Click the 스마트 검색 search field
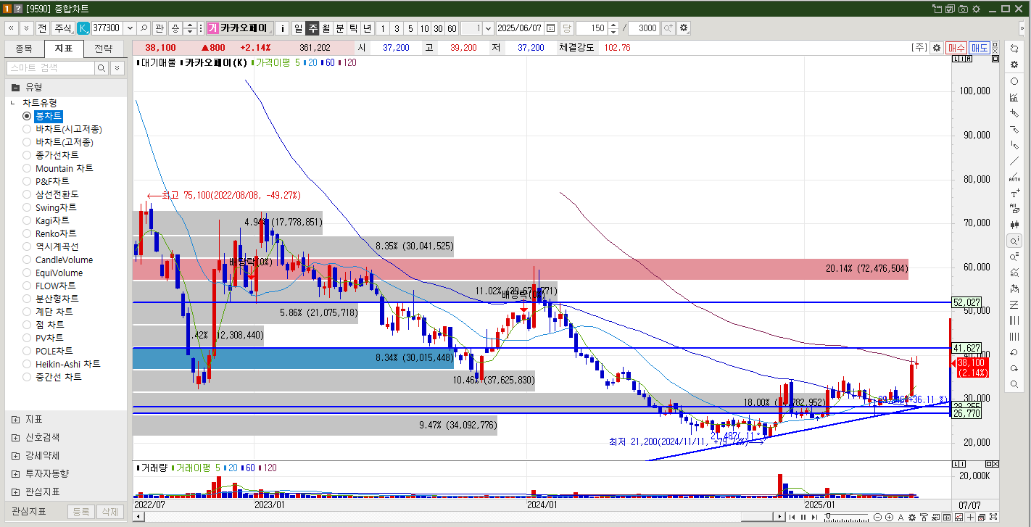 [x=50, y=67]
